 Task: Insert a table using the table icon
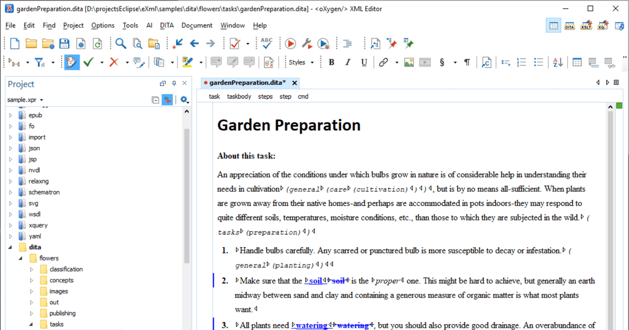click(x=577, y=62)
